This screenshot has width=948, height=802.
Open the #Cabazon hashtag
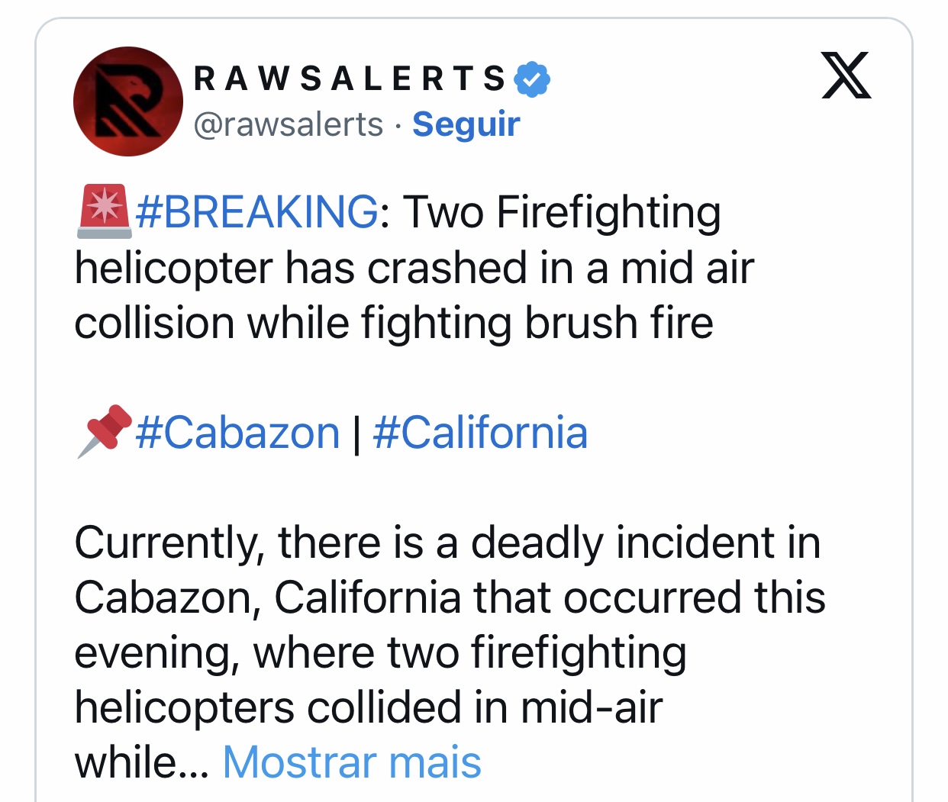point(237,433)
